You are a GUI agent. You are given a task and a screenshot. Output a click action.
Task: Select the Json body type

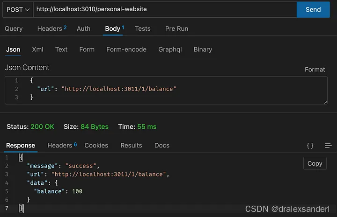tap(13, 49)
